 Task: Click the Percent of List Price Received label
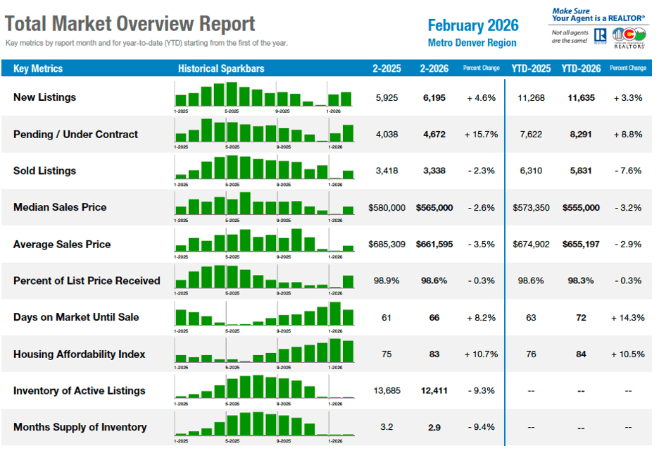[x=87, y=280]
